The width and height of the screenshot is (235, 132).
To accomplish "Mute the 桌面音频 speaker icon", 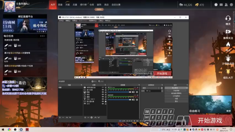I will coord(133,100).
